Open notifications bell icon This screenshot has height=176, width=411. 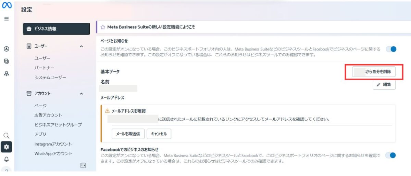point(7,159)
